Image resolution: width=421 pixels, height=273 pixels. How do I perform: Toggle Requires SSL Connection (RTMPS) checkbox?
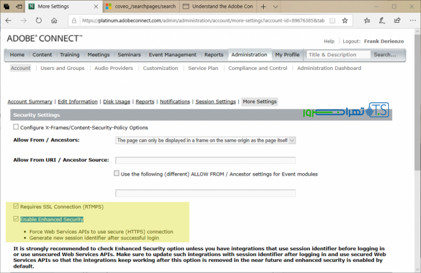click(16, 207)
